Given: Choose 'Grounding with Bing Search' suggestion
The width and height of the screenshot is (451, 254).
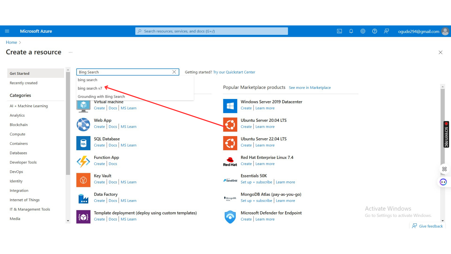Looking at the screenshot, I should click(x=101, y=96).
